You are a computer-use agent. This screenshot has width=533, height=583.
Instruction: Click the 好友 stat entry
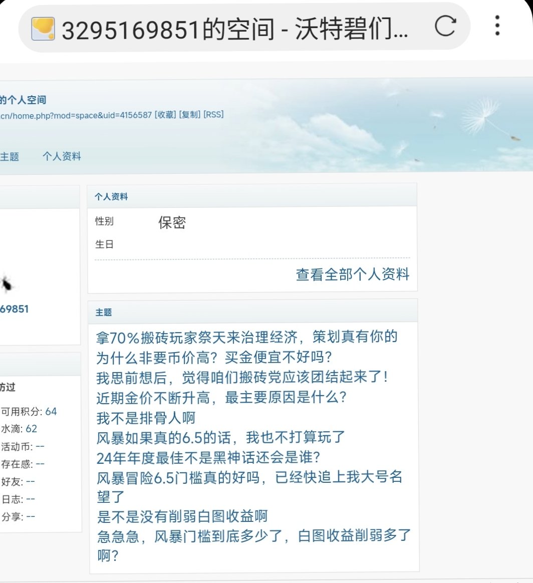[18, 481]
